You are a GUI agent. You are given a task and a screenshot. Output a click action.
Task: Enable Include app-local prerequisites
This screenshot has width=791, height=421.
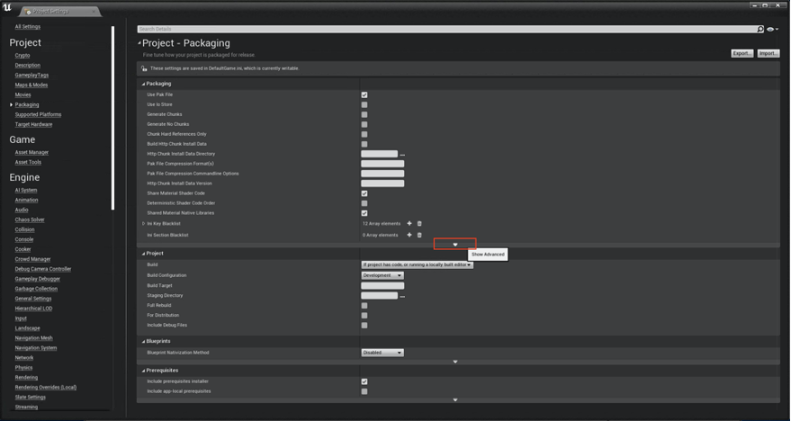click(x=364, y=391)
